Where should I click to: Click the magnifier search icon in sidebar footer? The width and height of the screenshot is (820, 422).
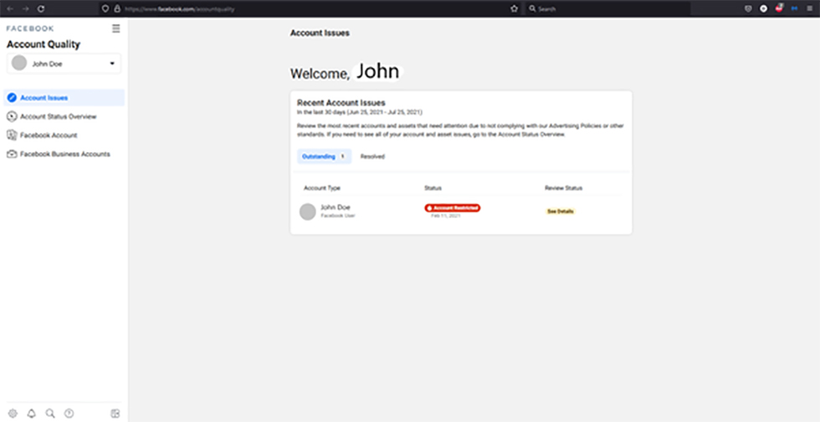(x=50, y=413)
